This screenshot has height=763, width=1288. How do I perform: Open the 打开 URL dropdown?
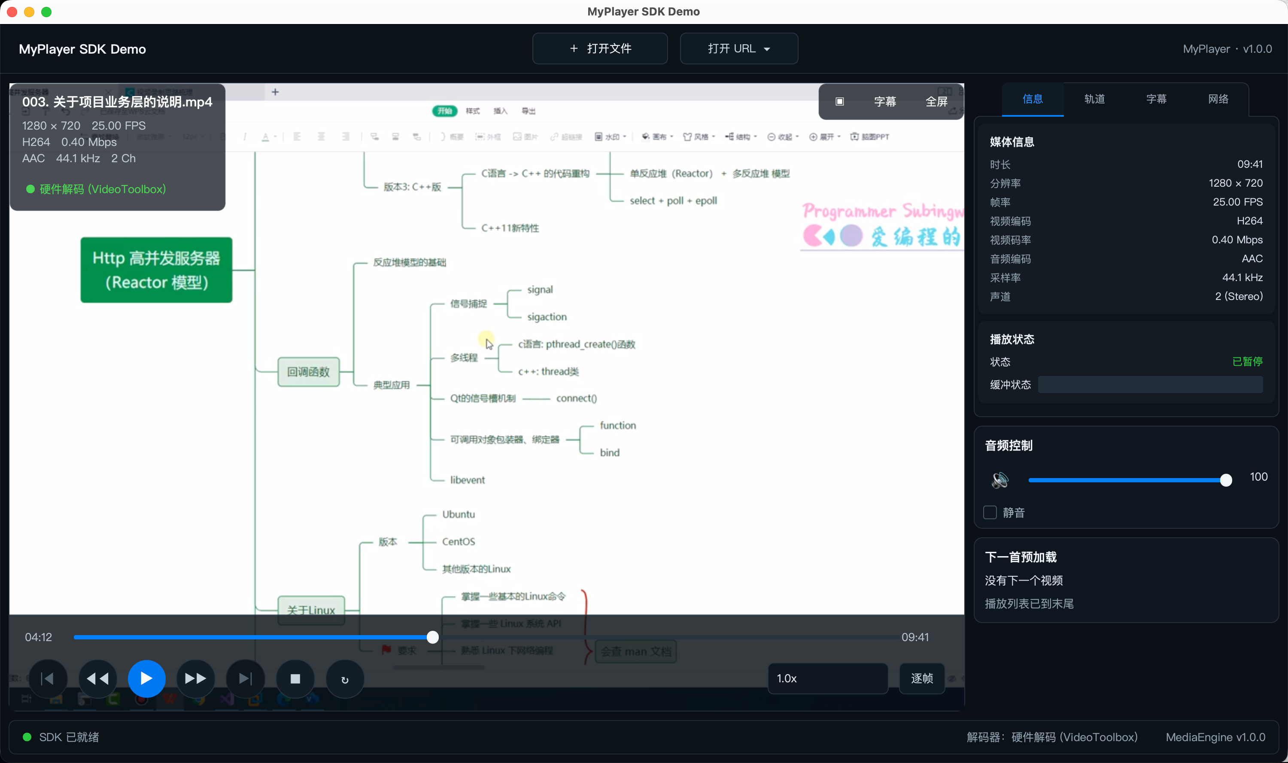coord(738,48)
